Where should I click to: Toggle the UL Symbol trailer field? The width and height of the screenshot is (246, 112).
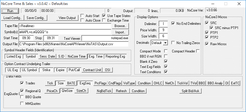pos(29,70)
